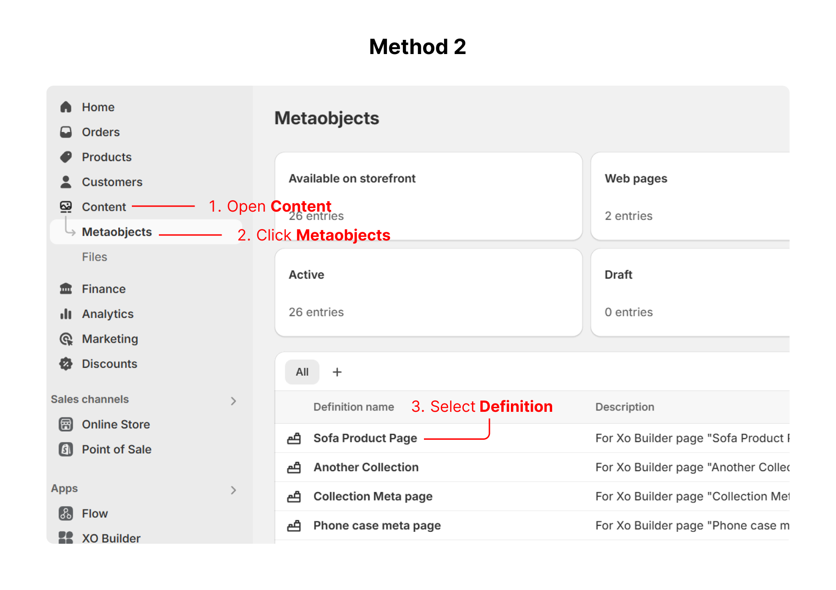Open Analytics via bar chart icon
This screenshot has height=590, width=836.
coord(66,314)
